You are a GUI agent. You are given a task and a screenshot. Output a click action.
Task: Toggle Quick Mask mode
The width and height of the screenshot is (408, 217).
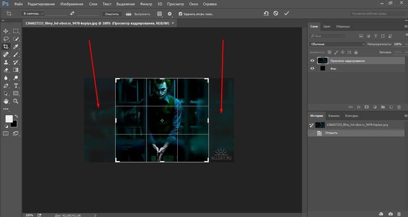(5, 134)
